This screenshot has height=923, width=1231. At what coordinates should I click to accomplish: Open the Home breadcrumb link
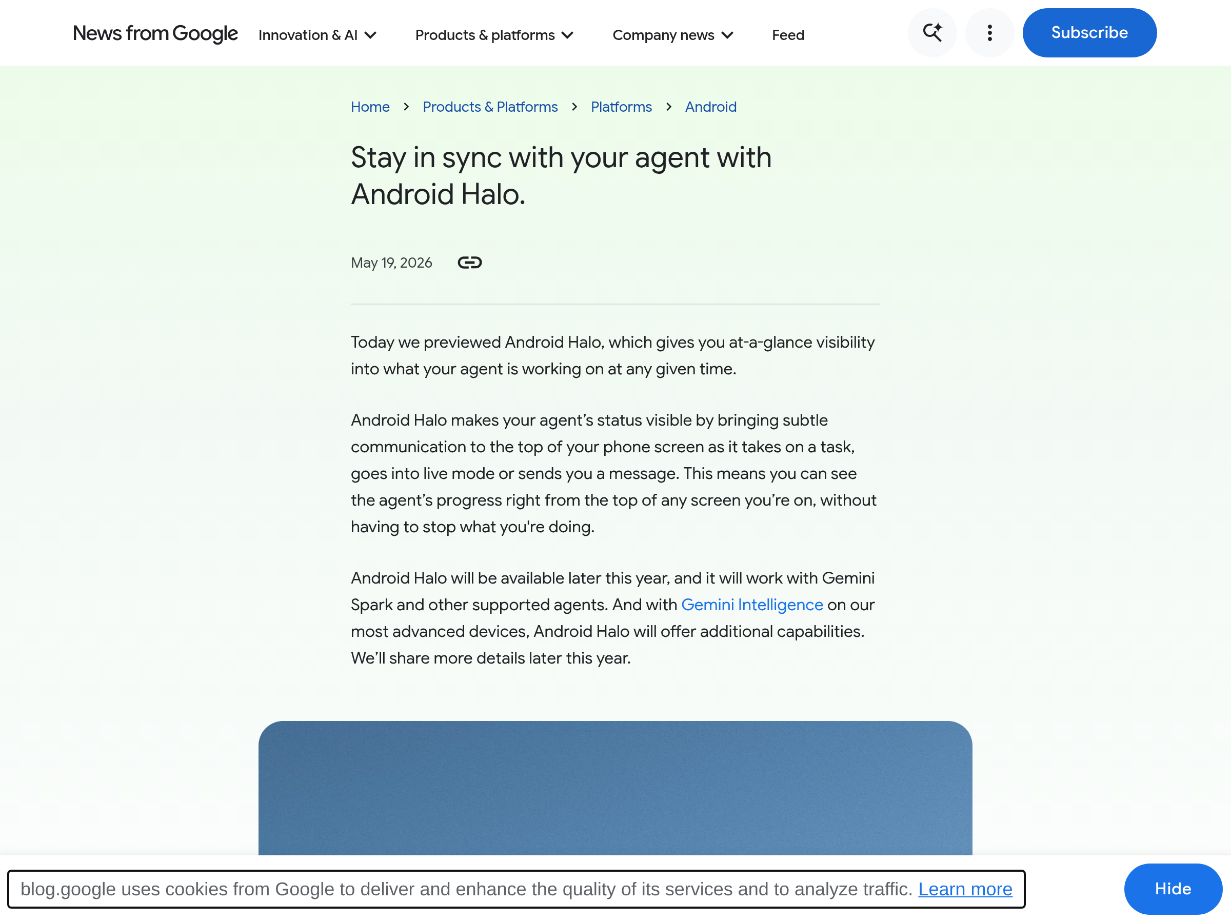pos(370,107)
